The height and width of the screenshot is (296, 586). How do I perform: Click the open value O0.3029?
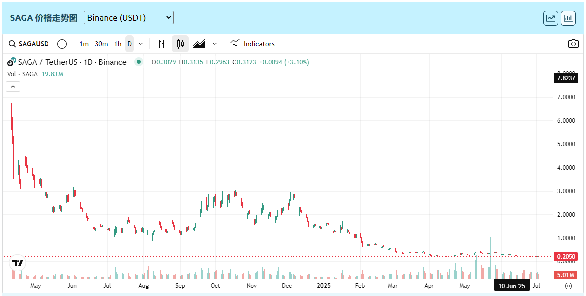coord(164,62)
